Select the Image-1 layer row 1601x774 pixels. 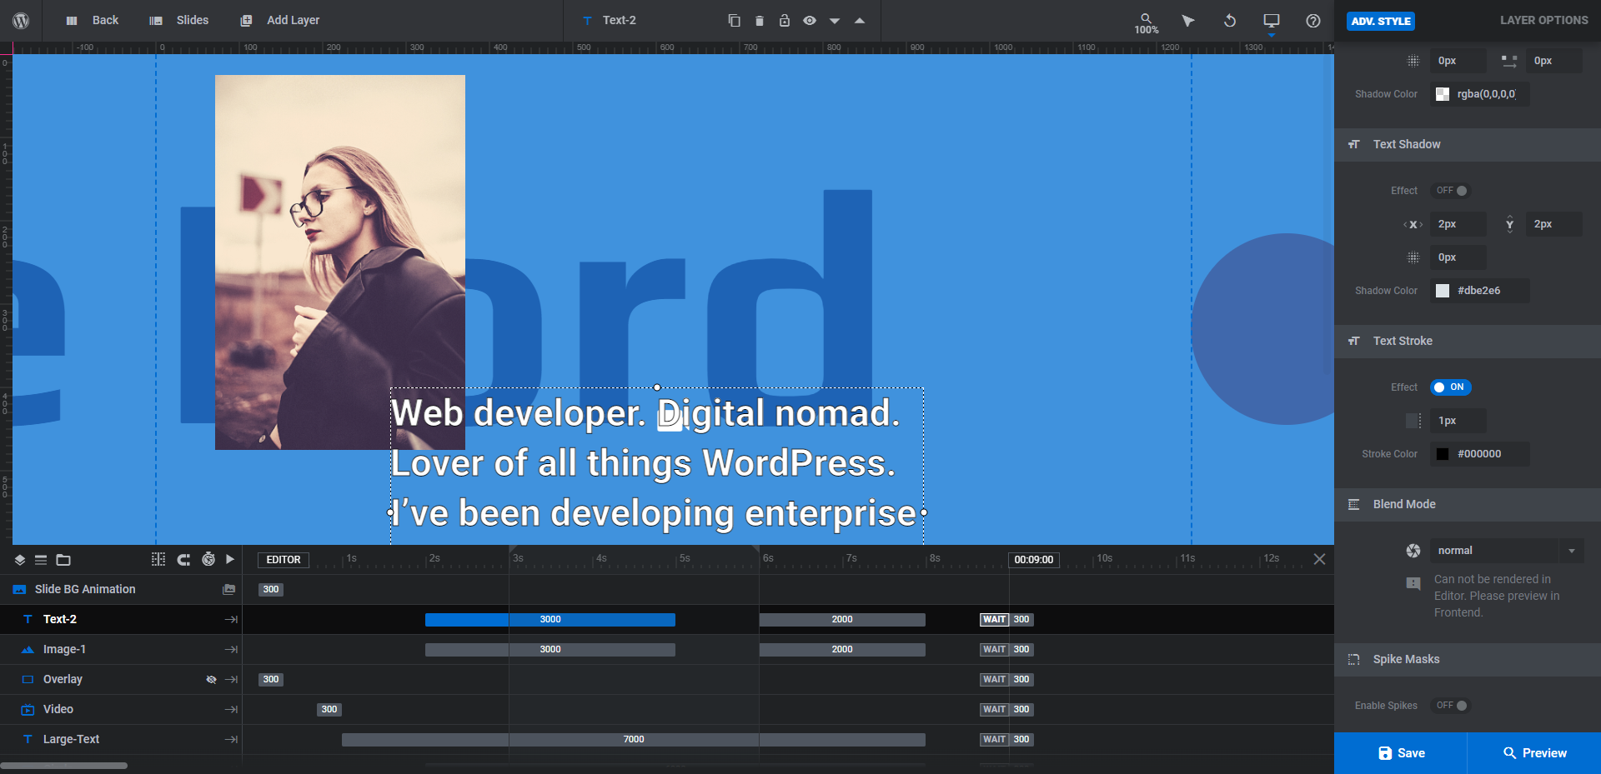pyautogui.click(x=121, y=649)
